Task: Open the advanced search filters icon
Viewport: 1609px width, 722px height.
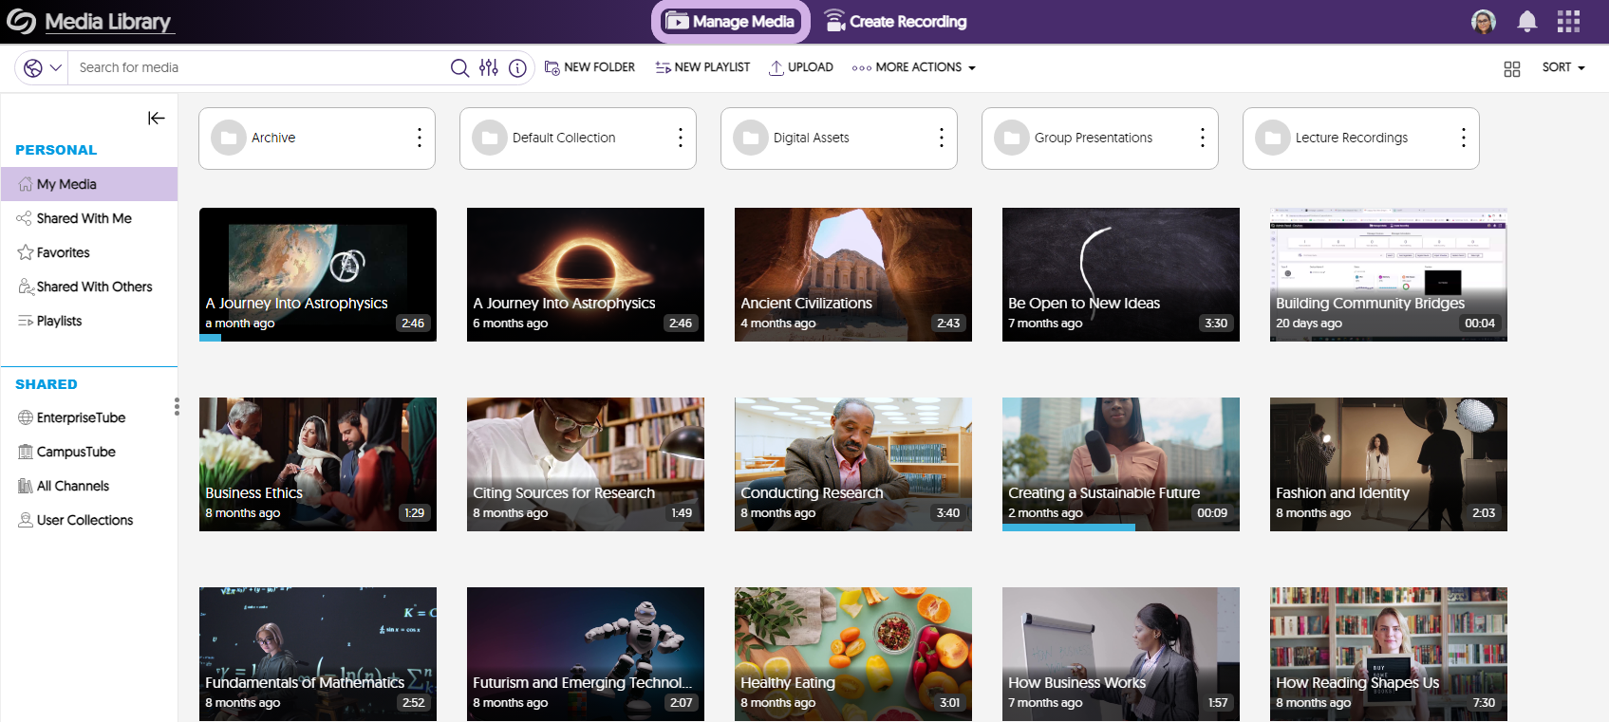Action: (x=489, y=67)
